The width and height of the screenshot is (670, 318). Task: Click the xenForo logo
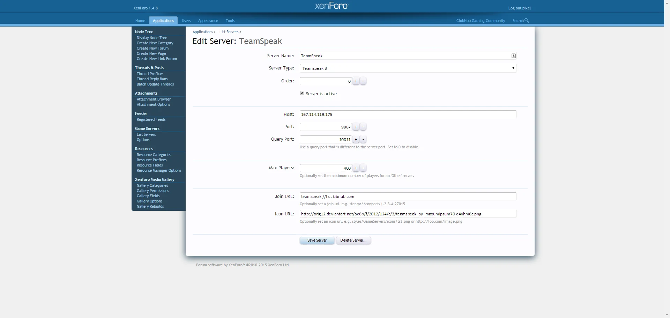click(332, 6)
